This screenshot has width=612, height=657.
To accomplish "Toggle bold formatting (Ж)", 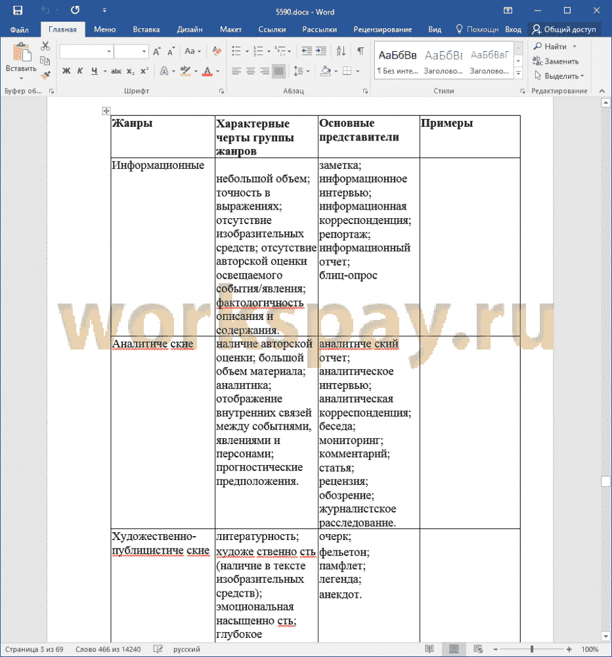I will [66, 71].
